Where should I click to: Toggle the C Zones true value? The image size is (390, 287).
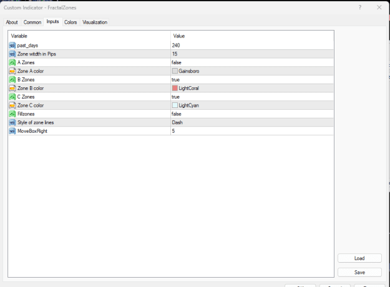coord(252,97)
